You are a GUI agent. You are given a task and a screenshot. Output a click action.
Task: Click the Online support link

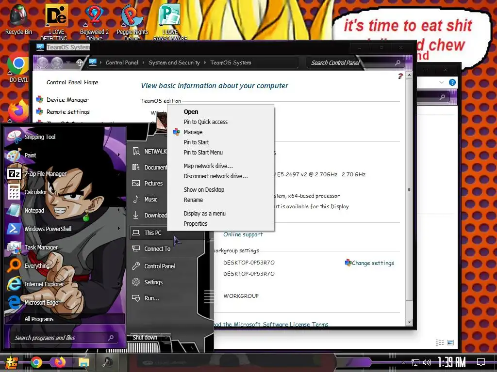click(243, 234)
